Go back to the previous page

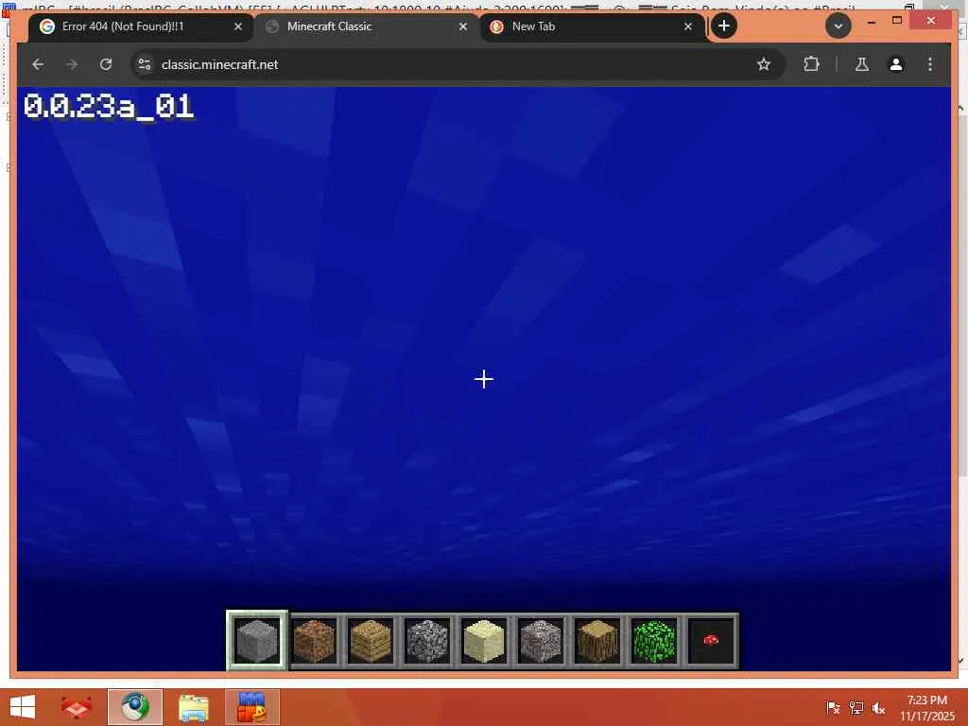38,64
